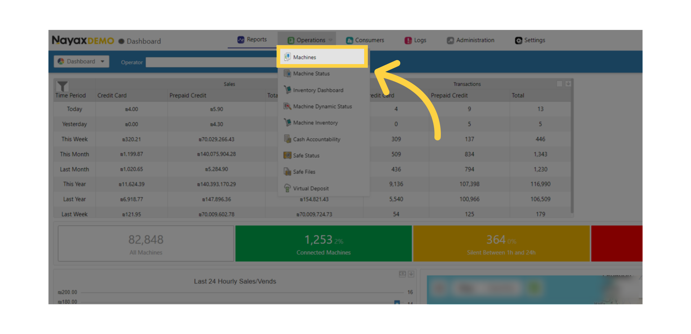Click the table filter funnel icon
The height and width of the screenshot is (334, 691).
click(62, 86)
